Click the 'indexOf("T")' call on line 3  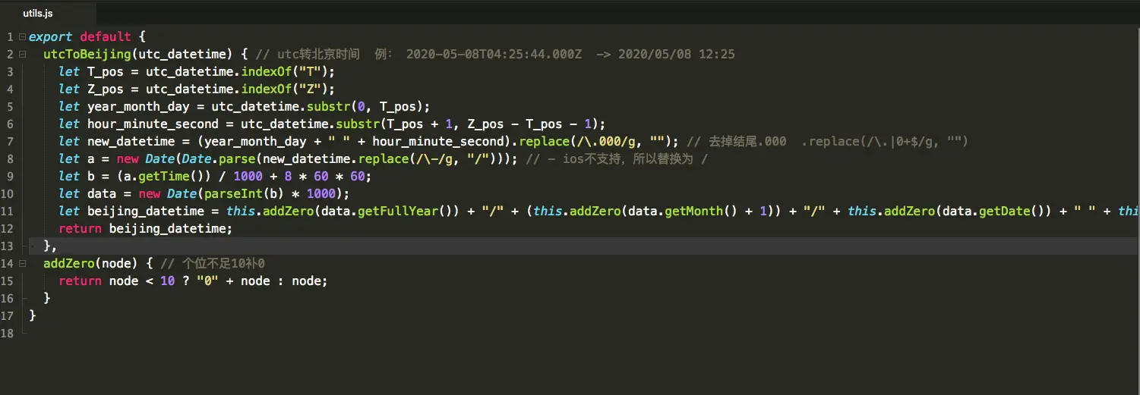coord(285,71)
